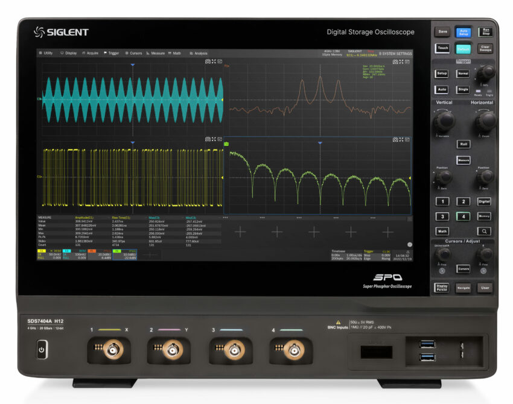513x404 pixels.
Task: Open the SYSTEM SETTINGS panel
Action: pyautogui.click(x=395, y=53)
